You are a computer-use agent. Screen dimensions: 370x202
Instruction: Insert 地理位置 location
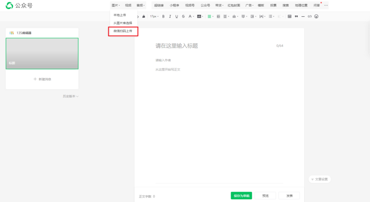click(301, 5)
